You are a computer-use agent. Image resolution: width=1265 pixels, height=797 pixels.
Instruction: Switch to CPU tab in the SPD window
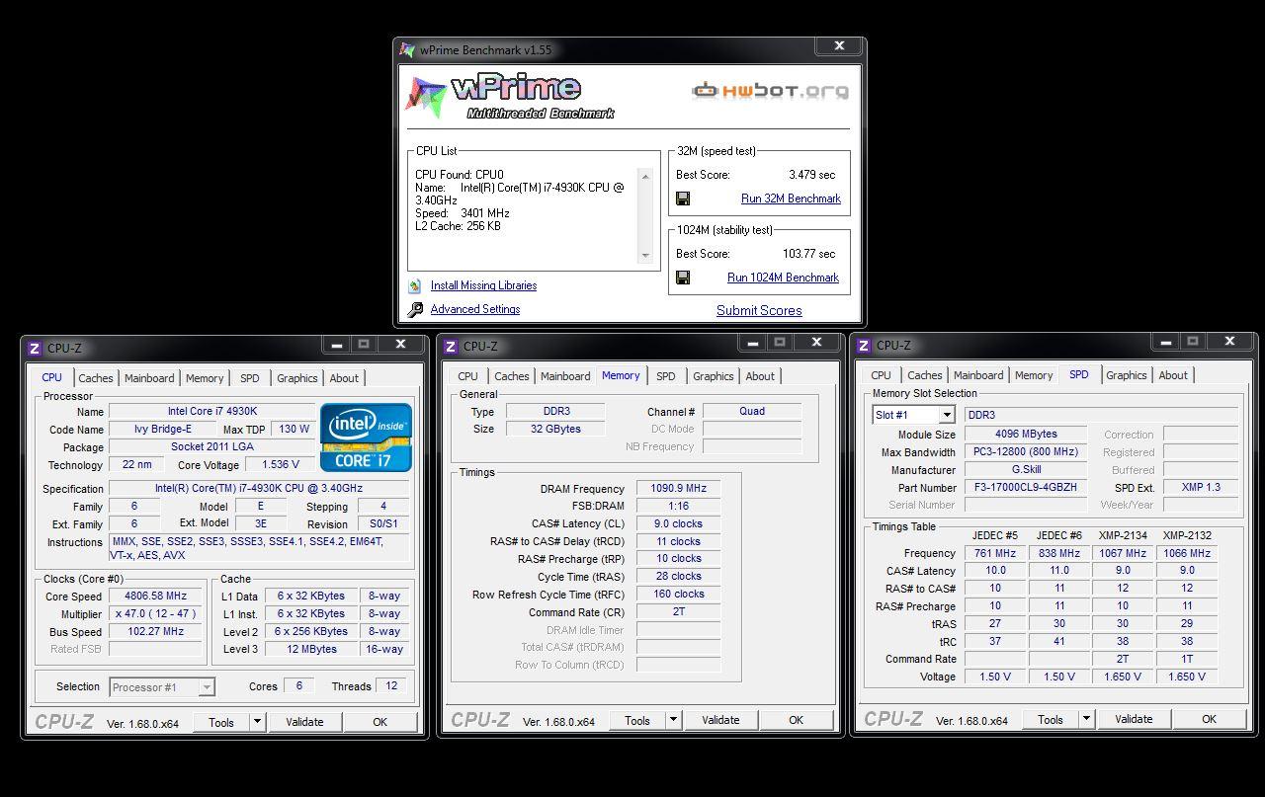[x=882, y=375]
